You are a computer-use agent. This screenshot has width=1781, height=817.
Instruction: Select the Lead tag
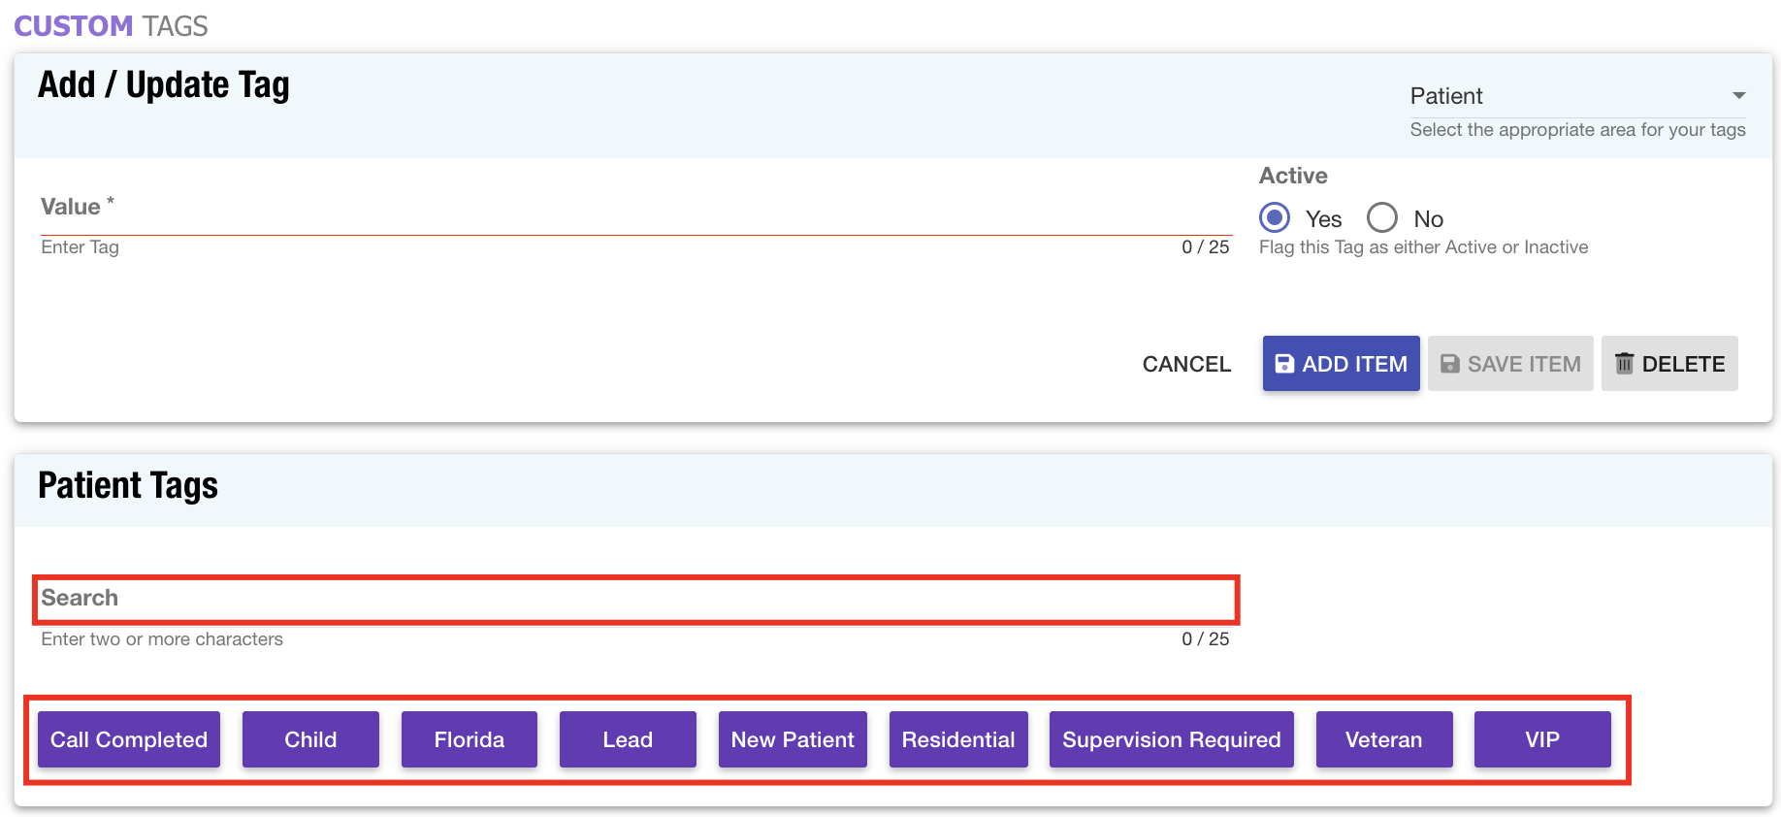(x=628, y=739)
